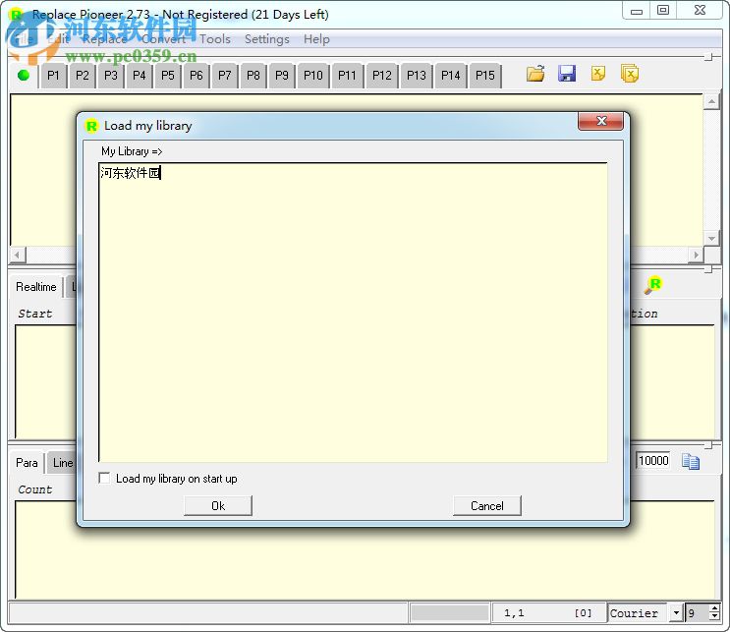This screenshot has height=632, width=730.
Task: Click the copy documents icon beside 10000
Action: 691,461
